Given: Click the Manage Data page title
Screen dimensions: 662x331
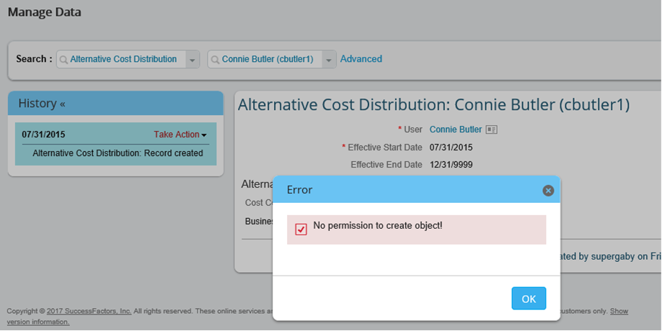Looking at the screenshot, I should click(x=44, y=12).
